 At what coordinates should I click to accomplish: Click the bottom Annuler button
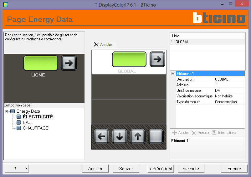95,169
